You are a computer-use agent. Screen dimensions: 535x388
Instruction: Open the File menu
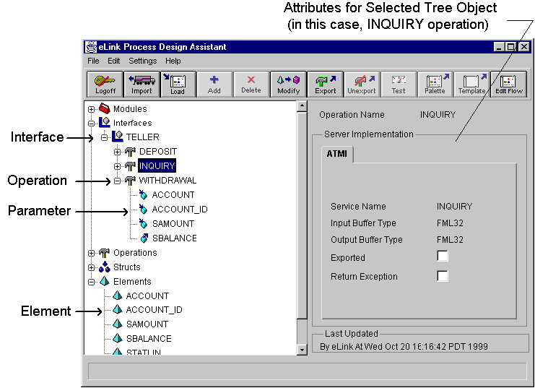pyautogui.click(x=93, y=61)
